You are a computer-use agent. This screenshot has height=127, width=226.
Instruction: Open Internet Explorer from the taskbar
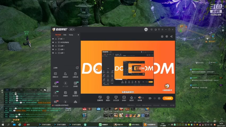(19, 124)
